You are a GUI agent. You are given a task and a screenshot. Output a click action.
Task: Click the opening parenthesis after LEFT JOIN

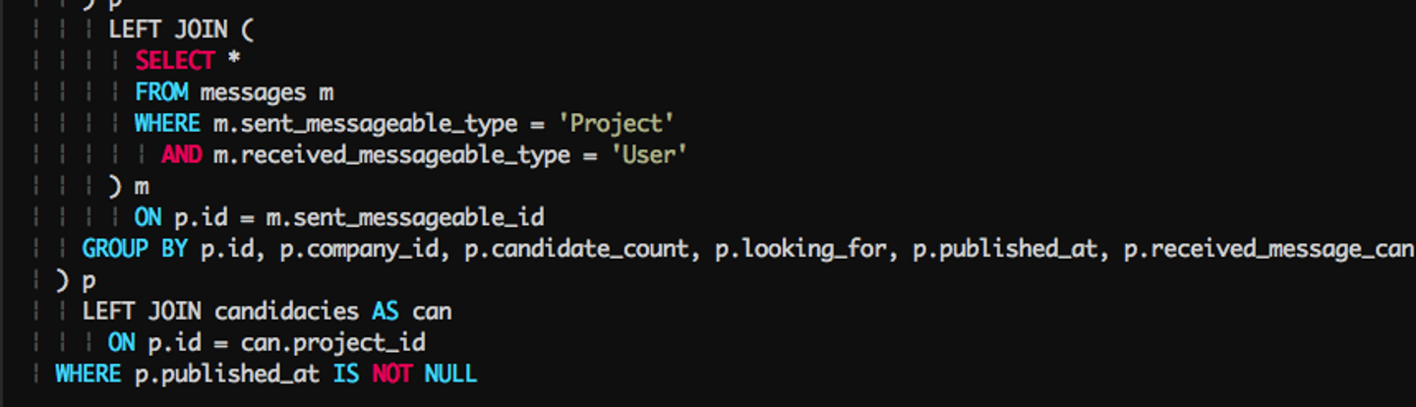(247, 29)
